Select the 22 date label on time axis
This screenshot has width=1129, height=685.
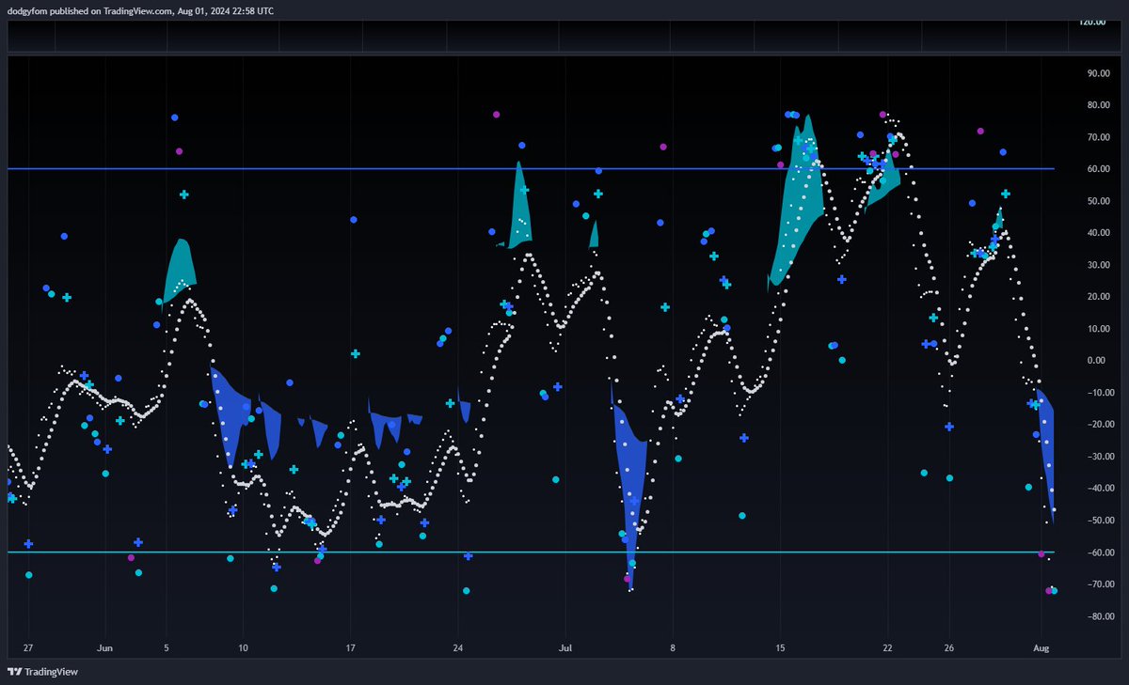click(887, 647)
